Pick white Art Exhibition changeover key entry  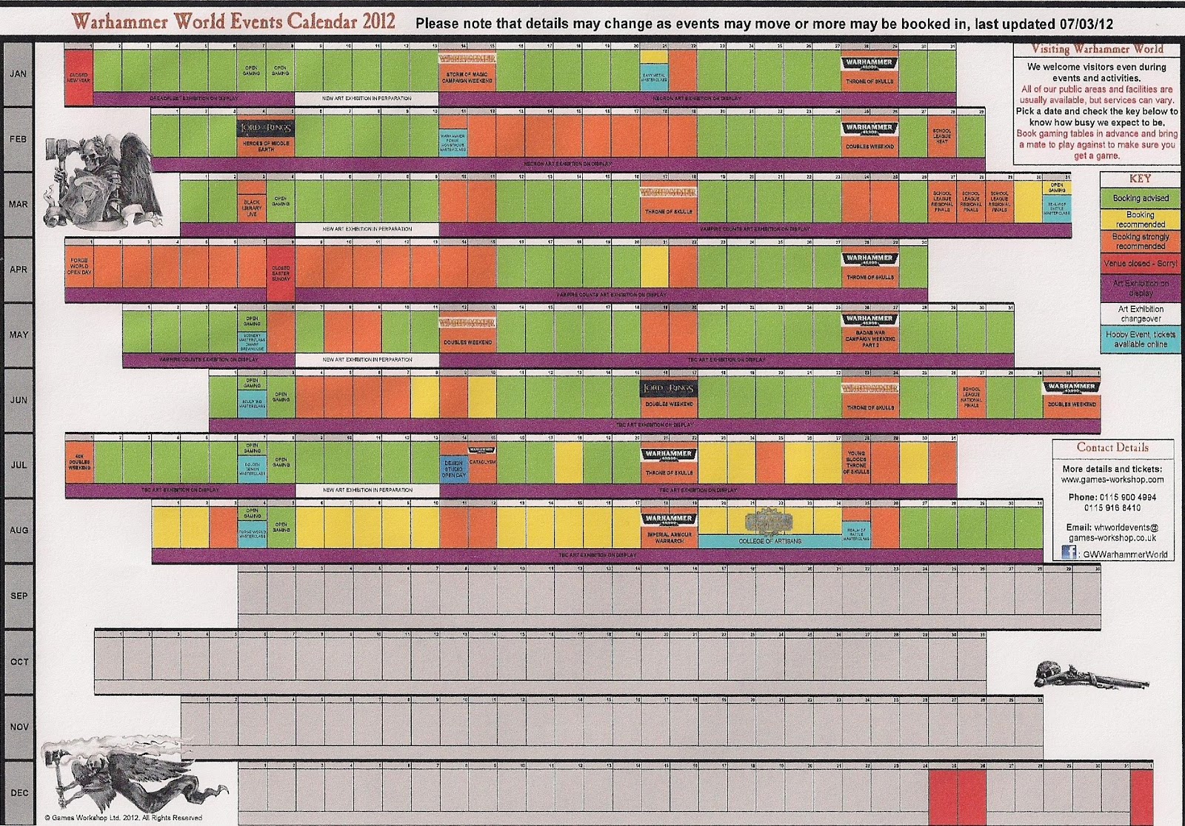[1140, 314]
